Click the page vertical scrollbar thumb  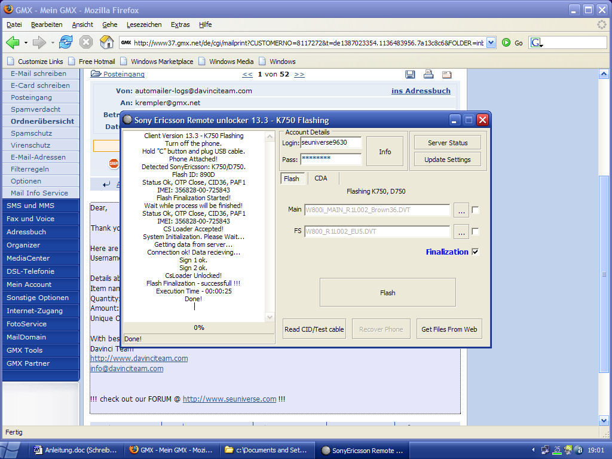pos(604,274)
